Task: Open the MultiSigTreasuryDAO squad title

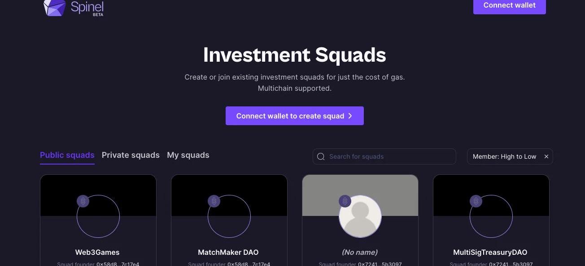Action: (490, 252)
